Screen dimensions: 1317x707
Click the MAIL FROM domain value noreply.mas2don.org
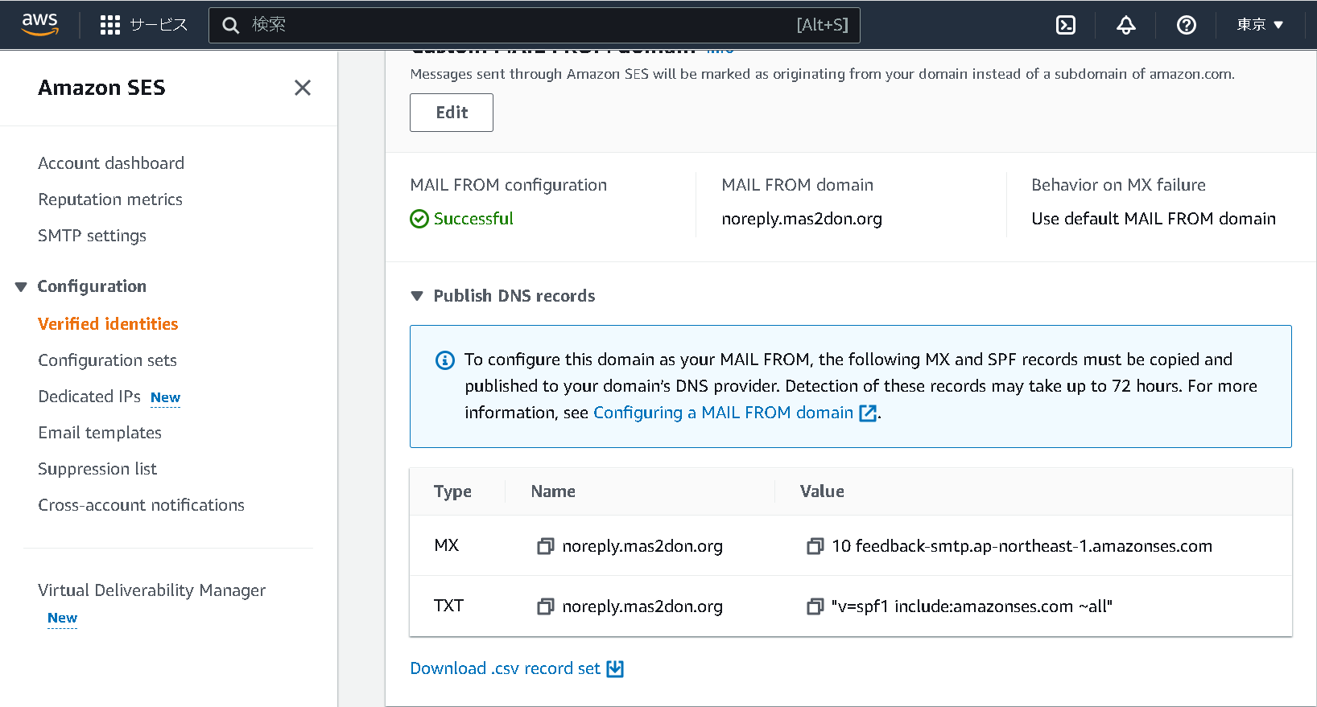click(802, 219)
